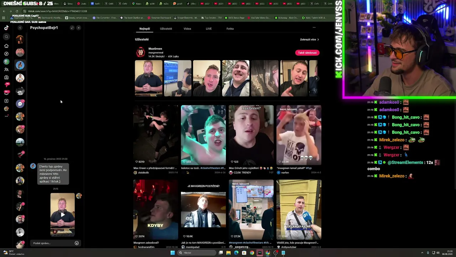This screenshot has height=257, width=456.
Task: Click the marekpalad author link
Action: tap(193, 247)
